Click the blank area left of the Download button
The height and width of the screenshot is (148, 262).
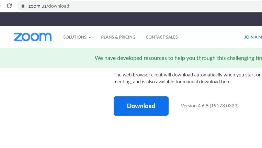(x=55, y=106)
